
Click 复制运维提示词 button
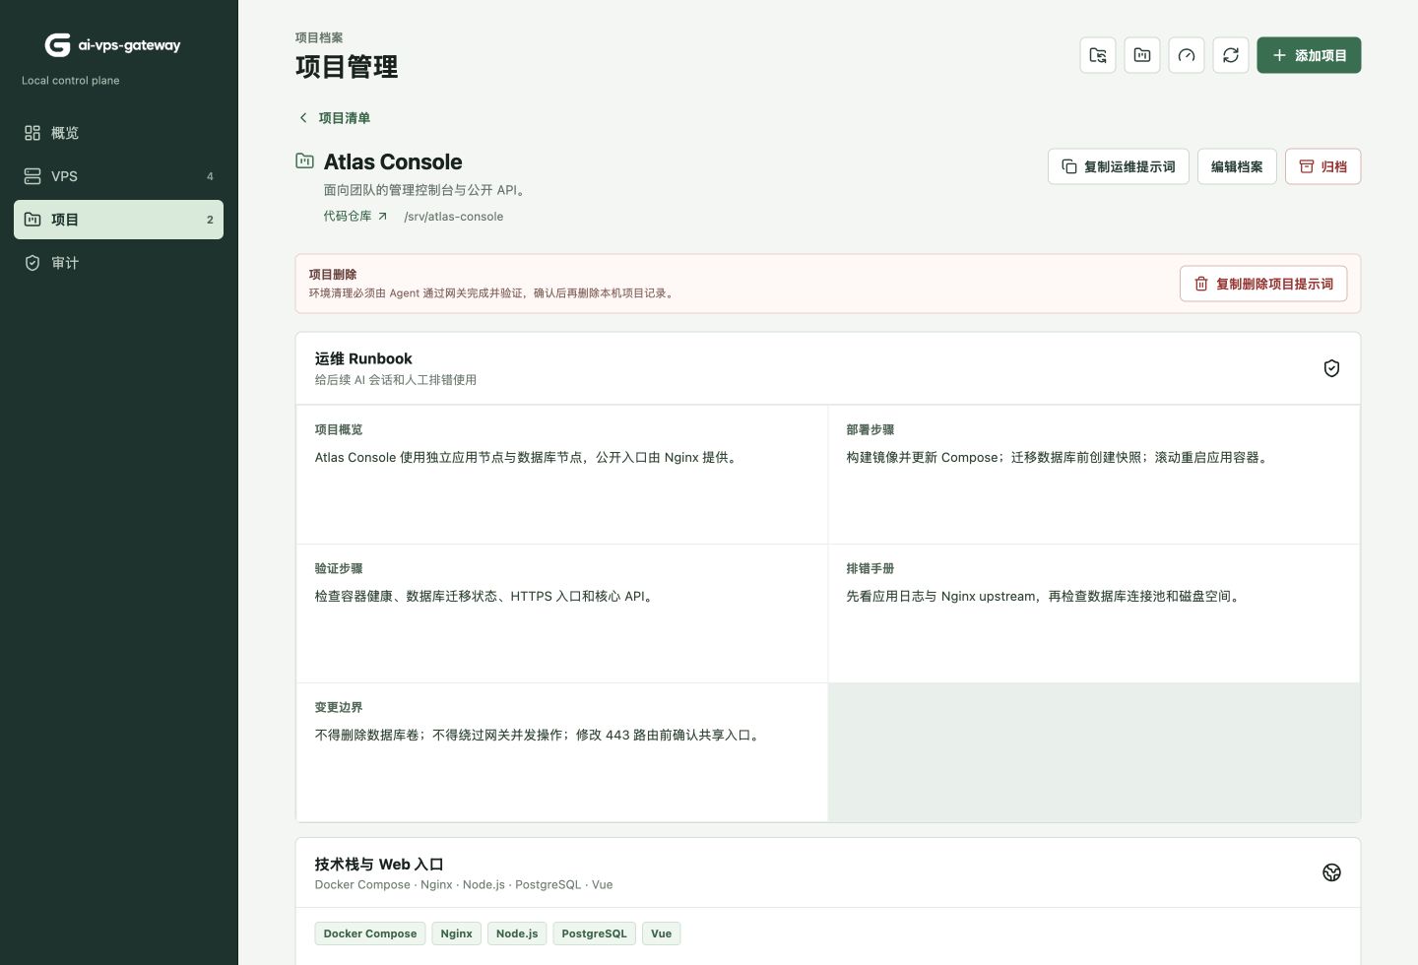[x=1119, y=166]
